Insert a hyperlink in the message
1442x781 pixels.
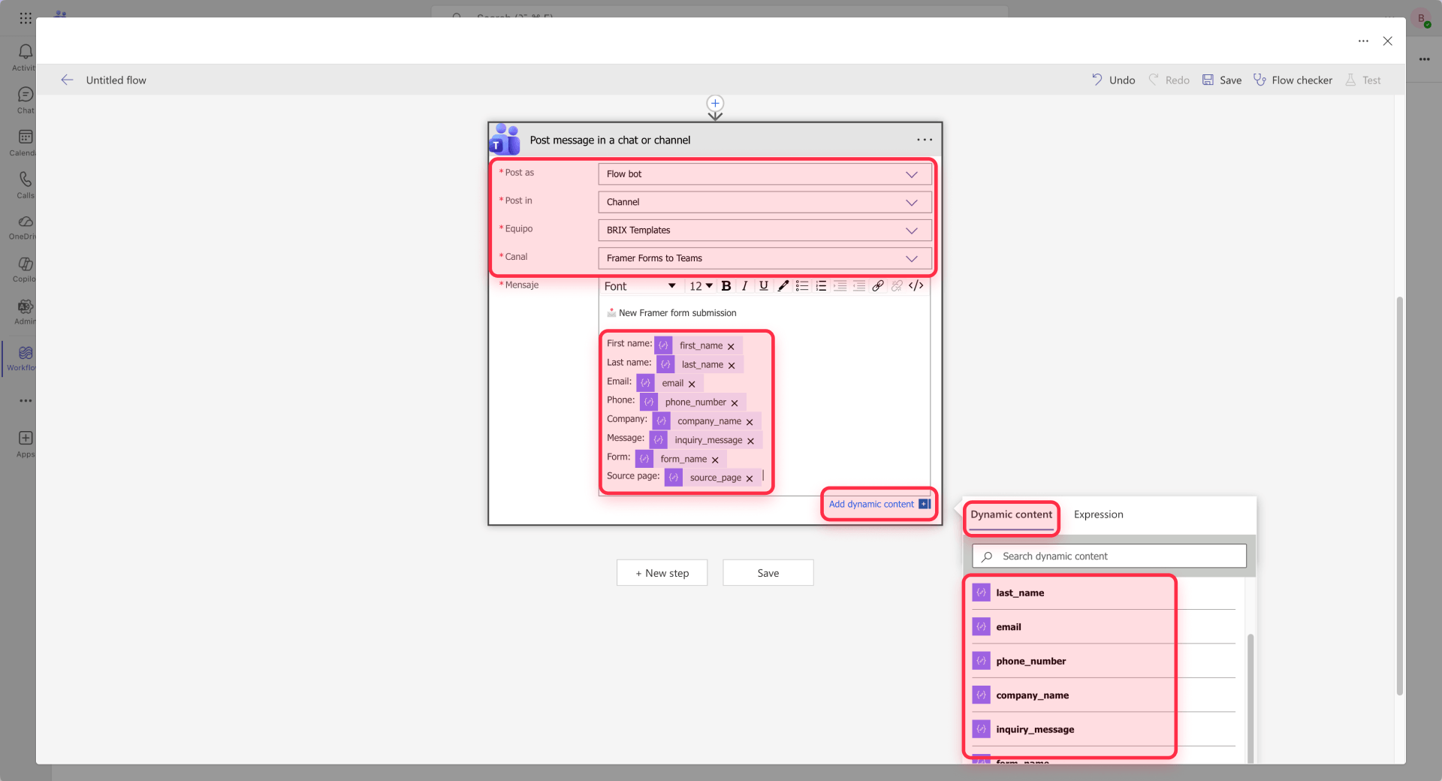[x=878, y=286]
